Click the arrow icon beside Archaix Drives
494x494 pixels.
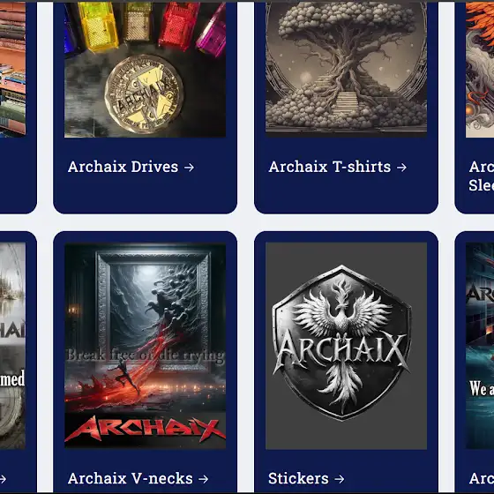pos(189,168)
